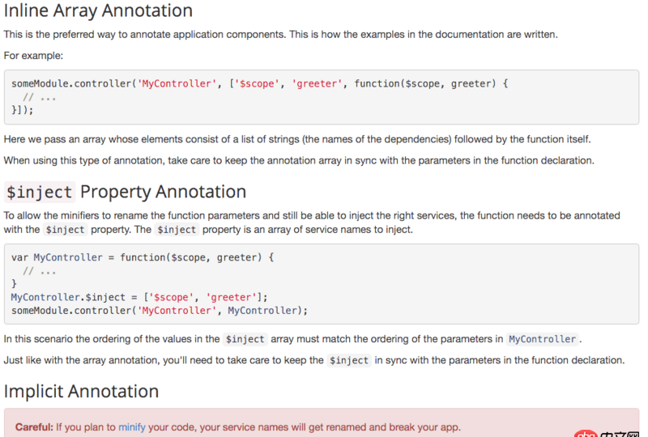Click the 'var MyController = function' line
The image size is (648, 437).
coord(143,257)
